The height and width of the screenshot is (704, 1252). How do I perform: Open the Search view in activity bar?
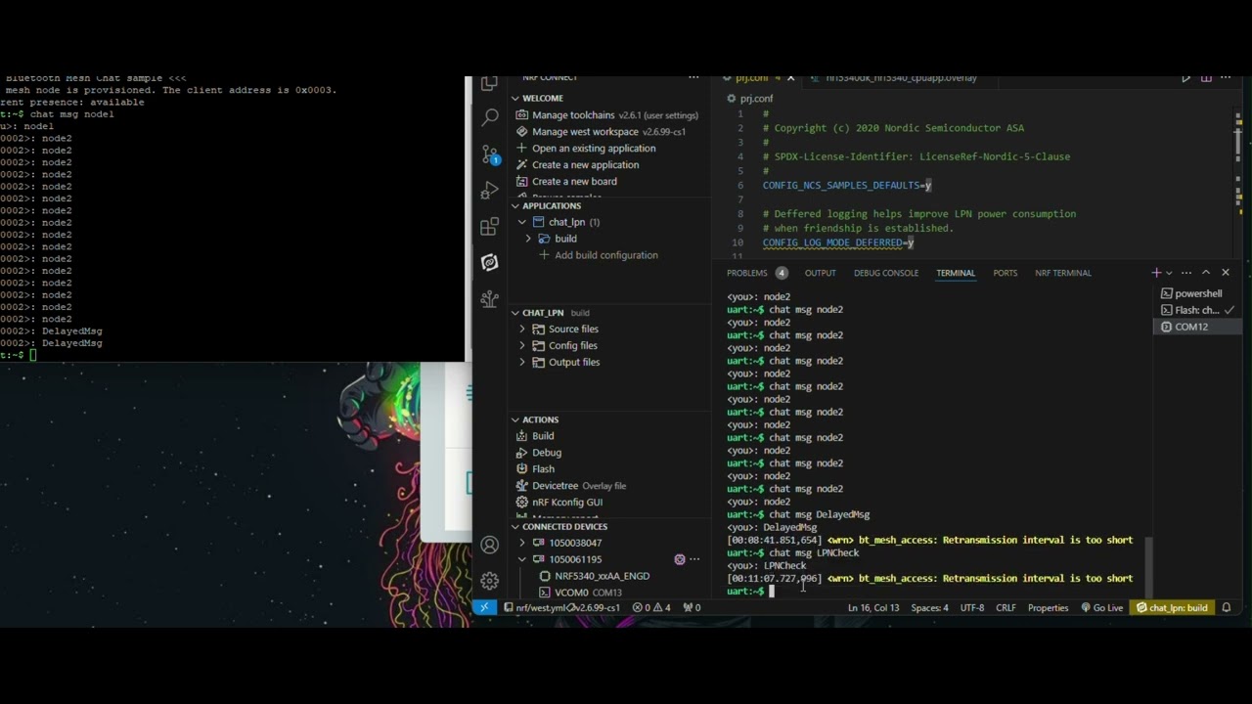pos(490,118)
